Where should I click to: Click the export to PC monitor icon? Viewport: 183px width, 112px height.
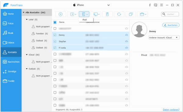coord(95,14)
